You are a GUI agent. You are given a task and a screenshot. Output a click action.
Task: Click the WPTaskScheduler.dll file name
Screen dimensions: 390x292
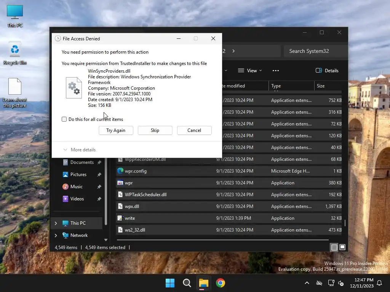pyautogui.click(x=145, y=195)
